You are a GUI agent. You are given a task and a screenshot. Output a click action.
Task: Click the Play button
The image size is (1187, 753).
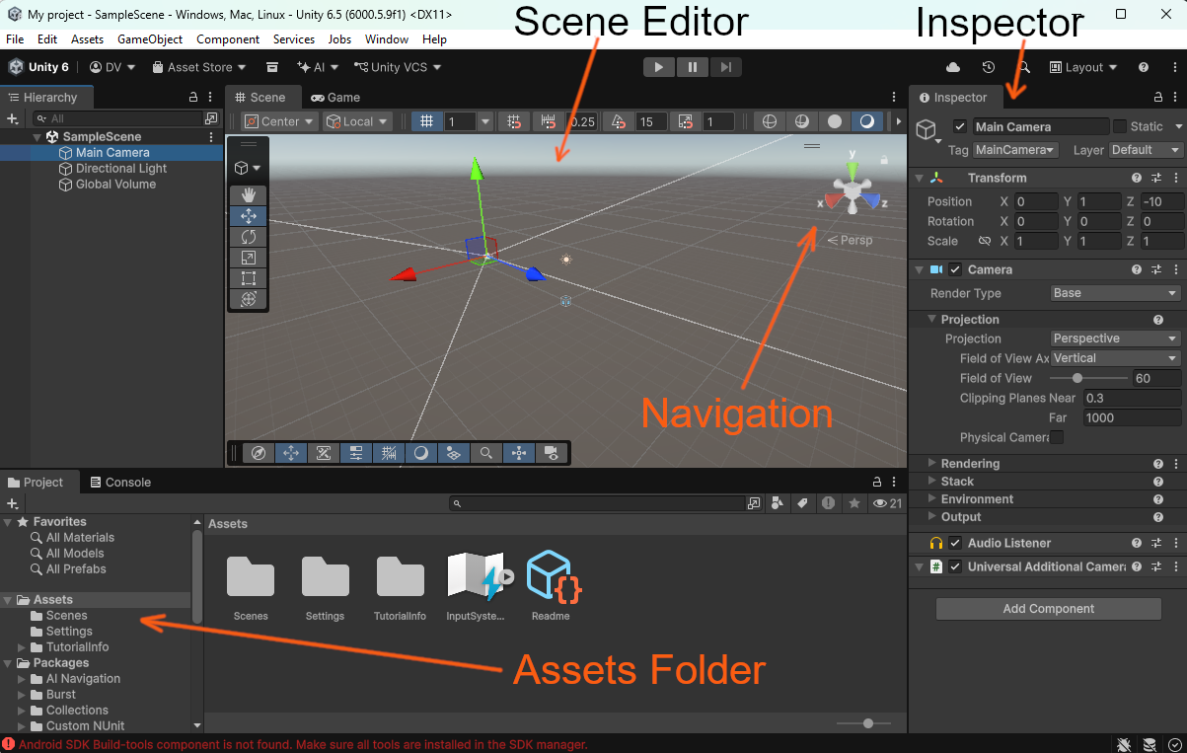(x=658, y=67)
